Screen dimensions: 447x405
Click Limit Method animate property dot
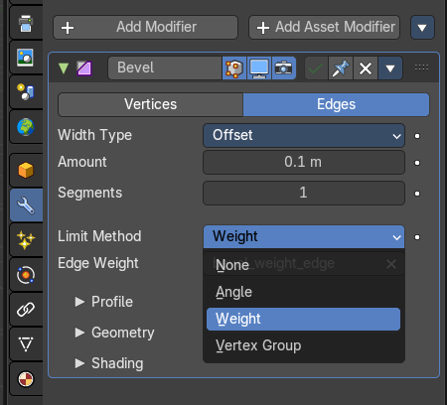pyautogui.click(x=417, y=237)
